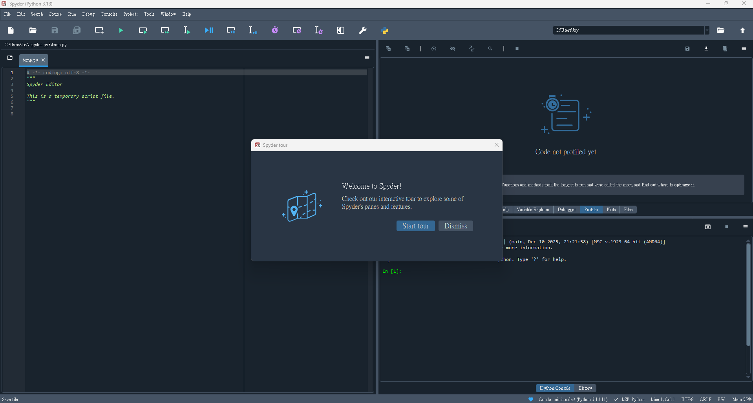Click the blue Debug file icon
The width and height of the screenshot is (753, 403).
[208, 31]
